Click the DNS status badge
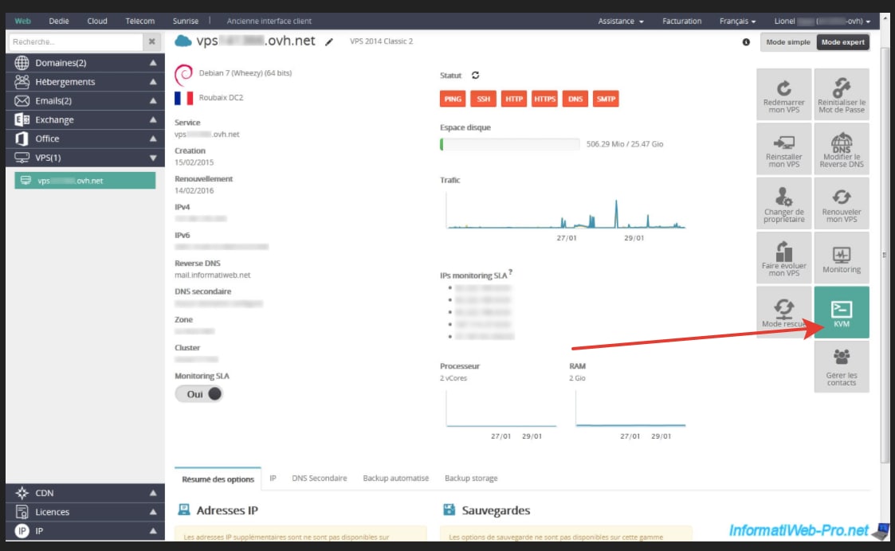Image resolution: width=895 pixels, height=551 pixels. pos(575,99)
